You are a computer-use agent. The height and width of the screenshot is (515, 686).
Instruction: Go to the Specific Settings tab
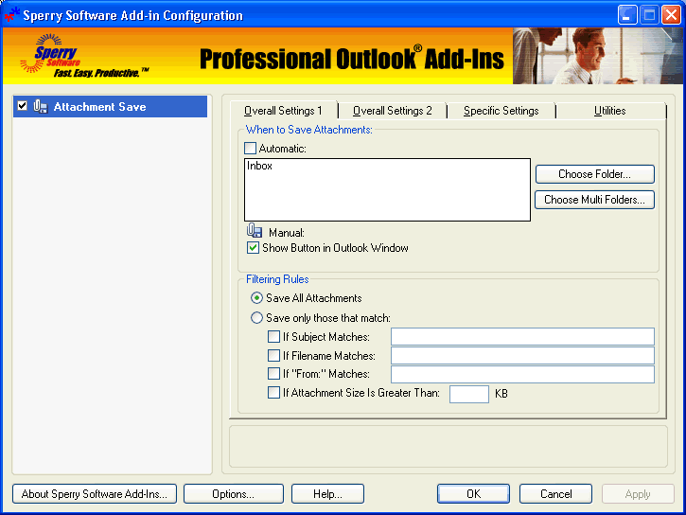point(501,111)
